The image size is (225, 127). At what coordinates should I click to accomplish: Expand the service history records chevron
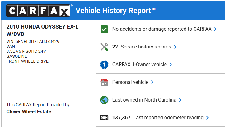click(175, 47)
